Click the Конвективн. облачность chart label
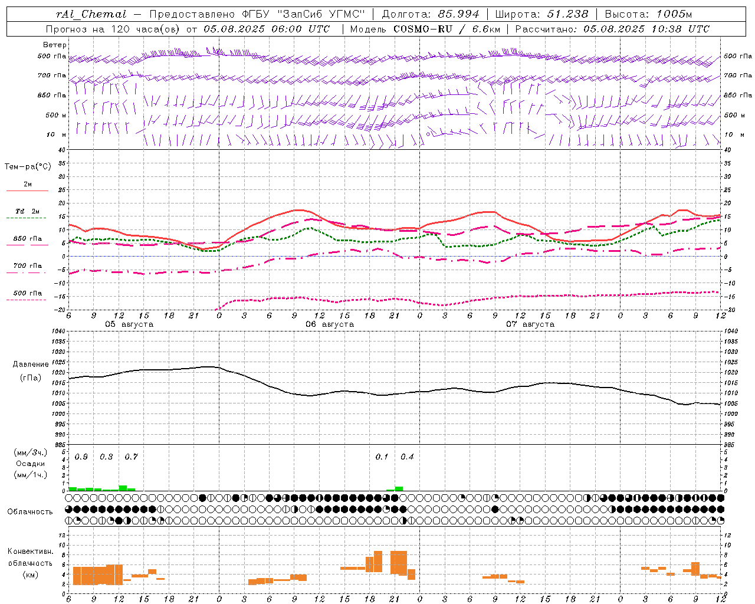The width and height of the screenshot is (755, 604). 30,557
